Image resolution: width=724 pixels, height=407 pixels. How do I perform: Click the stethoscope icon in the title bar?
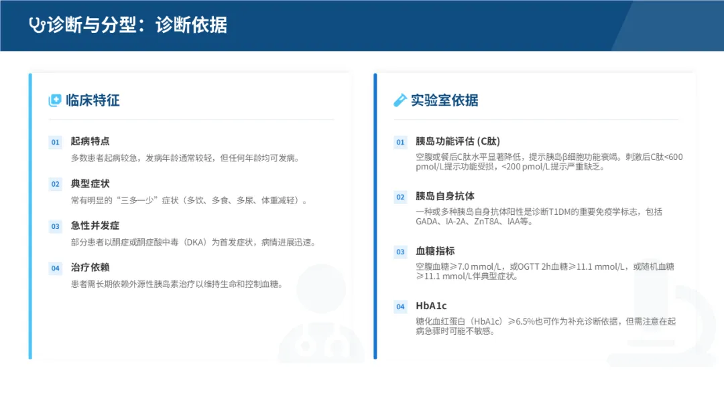(37, 25)
